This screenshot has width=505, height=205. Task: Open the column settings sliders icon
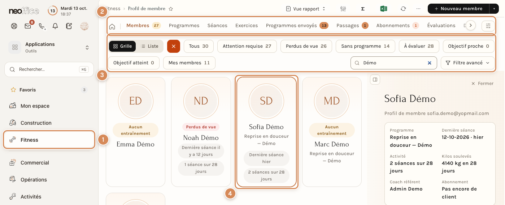[x=343, y=9]
